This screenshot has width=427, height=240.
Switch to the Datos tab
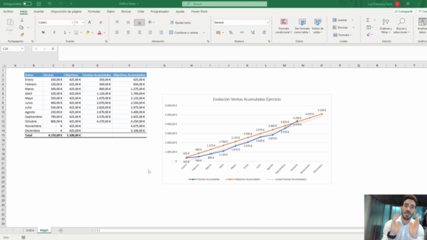click(x=111, y=11)
